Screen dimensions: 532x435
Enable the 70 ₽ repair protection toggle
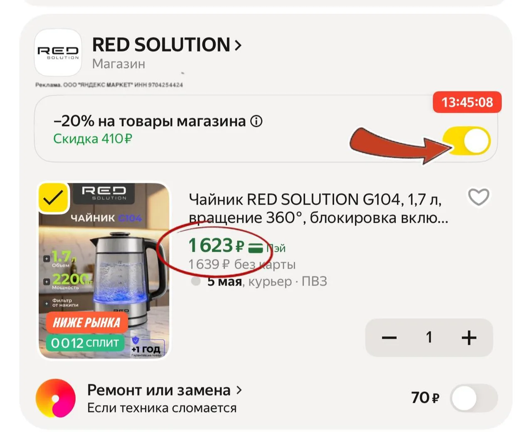pyautogui.click(x=474, y=398)
